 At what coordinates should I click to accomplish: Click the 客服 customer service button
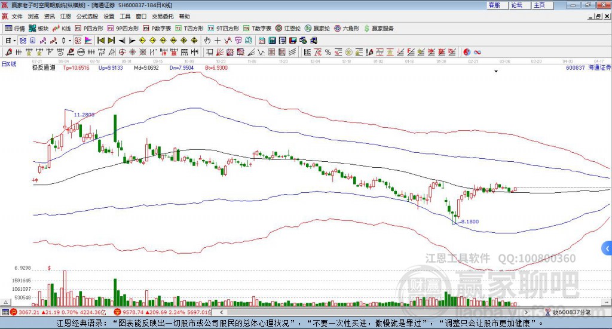click(x=494, y=5)
